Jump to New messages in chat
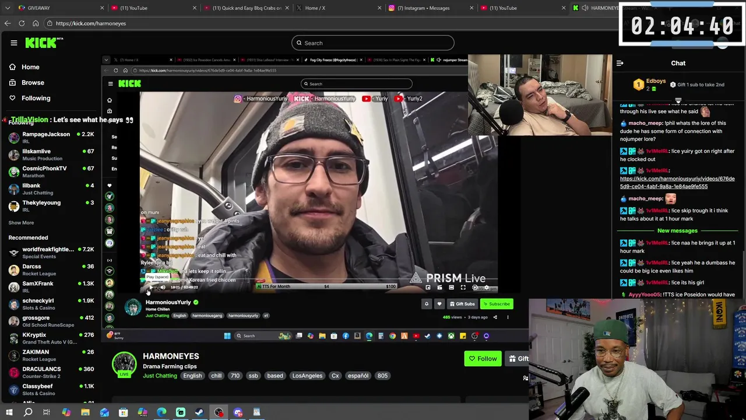Screen dimensions: 746x420 677,230
